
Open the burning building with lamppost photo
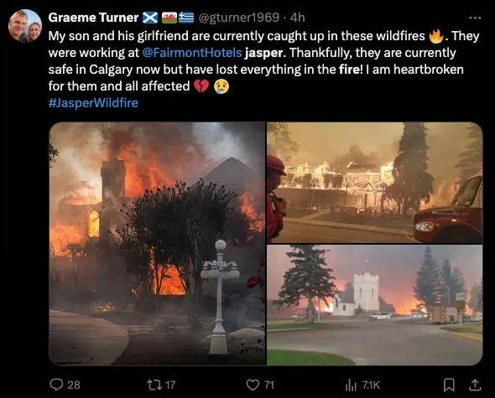click(158, 244)
